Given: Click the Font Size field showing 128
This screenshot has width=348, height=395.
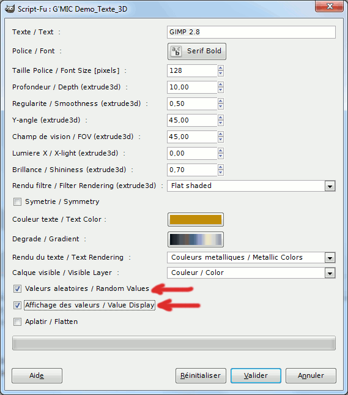Looking at the screenshot, I should point(192,70).
